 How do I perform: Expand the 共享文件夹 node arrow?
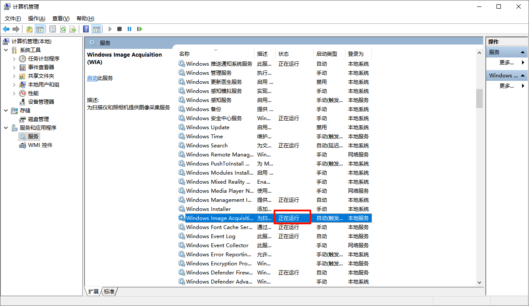point(14,76)
